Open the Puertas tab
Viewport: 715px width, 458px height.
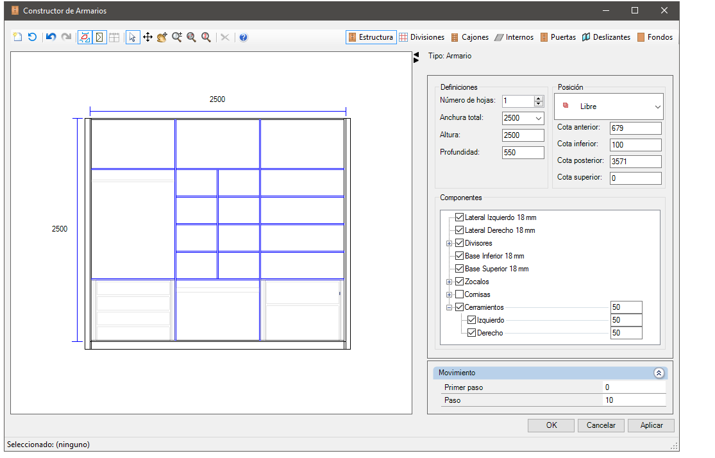(x=558, y=37)
